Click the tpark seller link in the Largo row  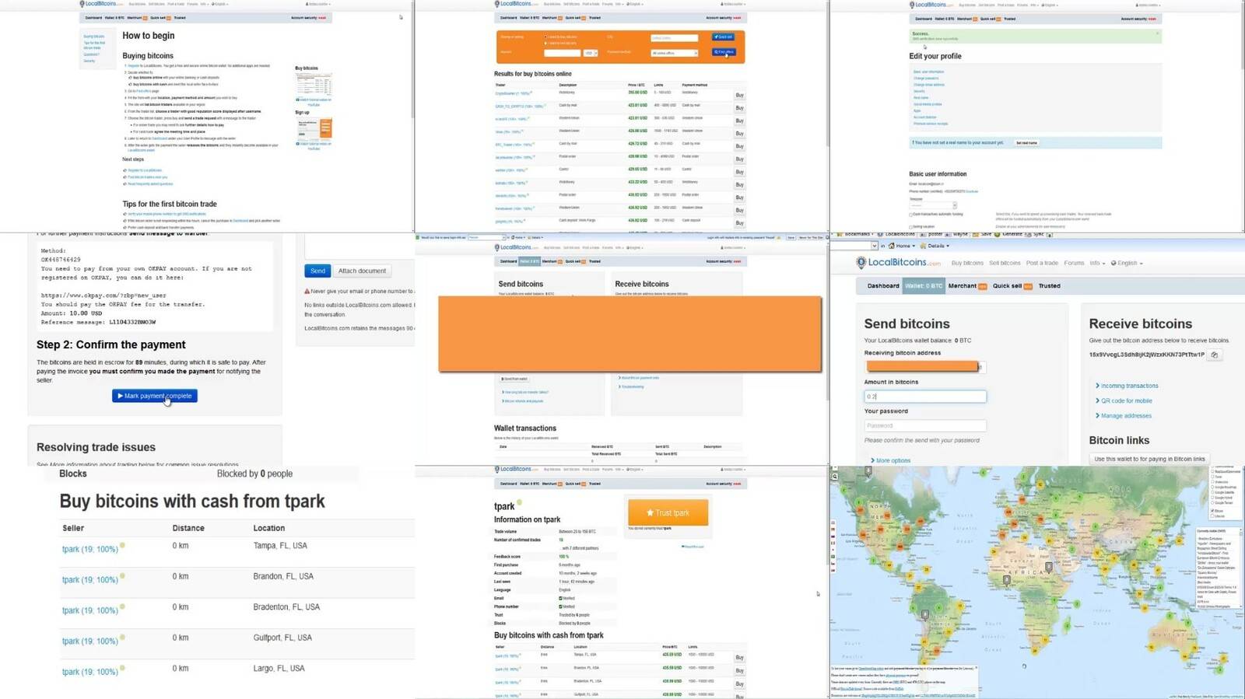(x=90, y=672)
